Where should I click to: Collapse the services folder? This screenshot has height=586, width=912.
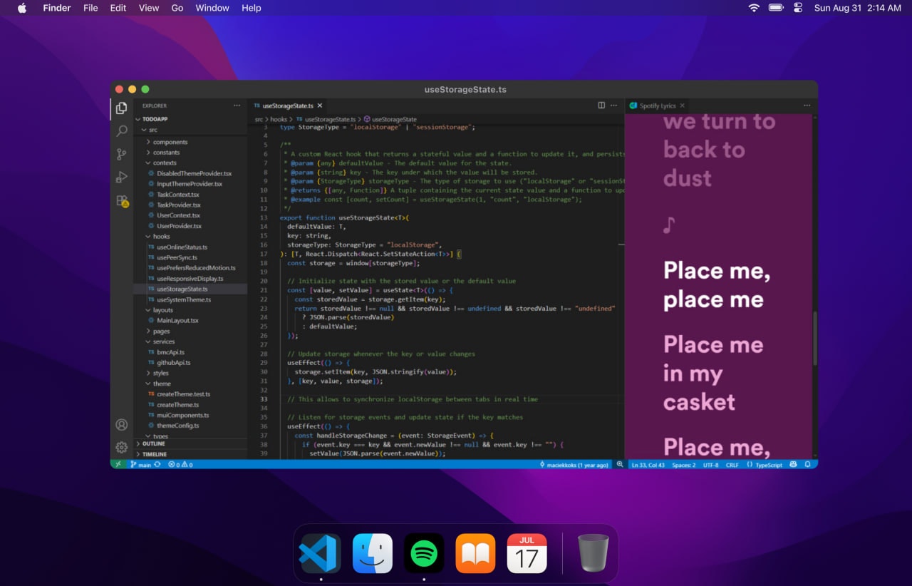tap(190, 341)
